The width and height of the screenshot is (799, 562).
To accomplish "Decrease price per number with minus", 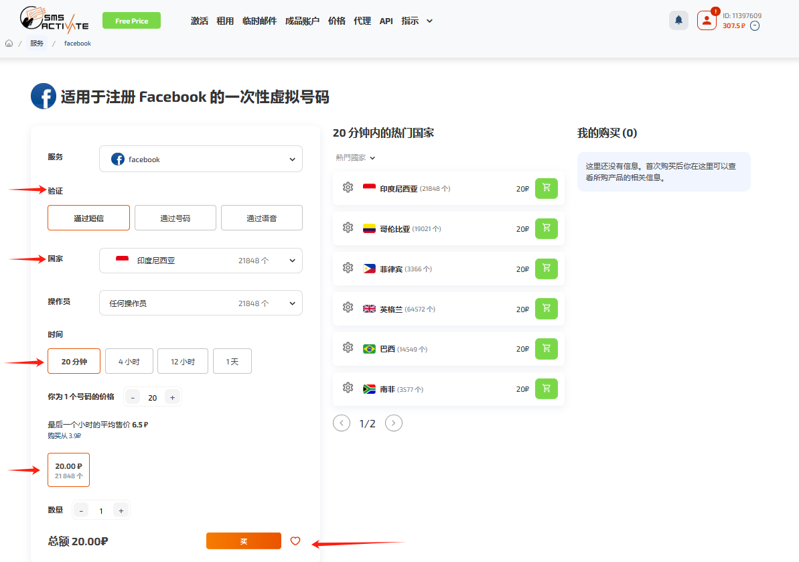I will pos(133,397).
